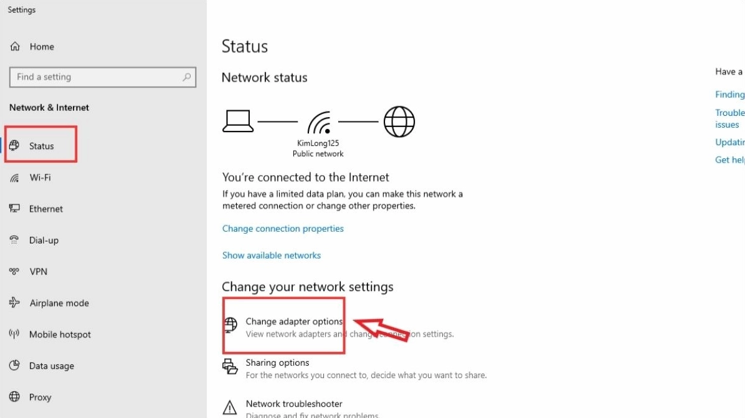Screen dimensions: 745x418
Task: Click the Network troubleshooter warning triangle icon
Action: [230, 407]
